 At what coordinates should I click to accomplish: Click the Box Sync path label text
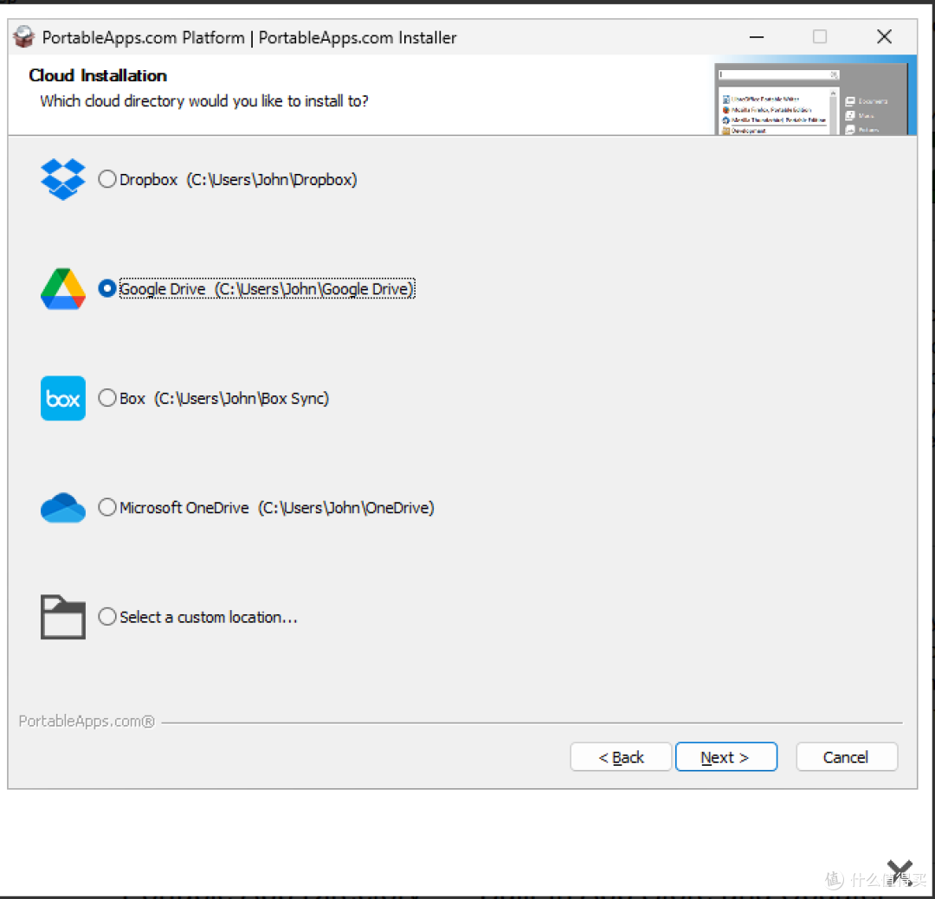pos(224,398)
